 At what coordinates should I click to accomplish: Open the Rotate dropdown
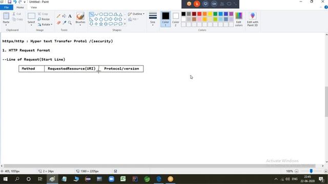pyautogui.click(x=45, y=25)
